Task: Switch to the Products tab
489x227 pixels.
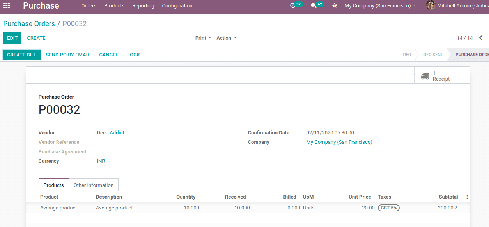Action: 54,185
